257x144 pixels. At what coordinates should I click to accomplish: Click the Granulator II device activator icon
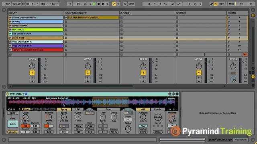pos(8,94)
